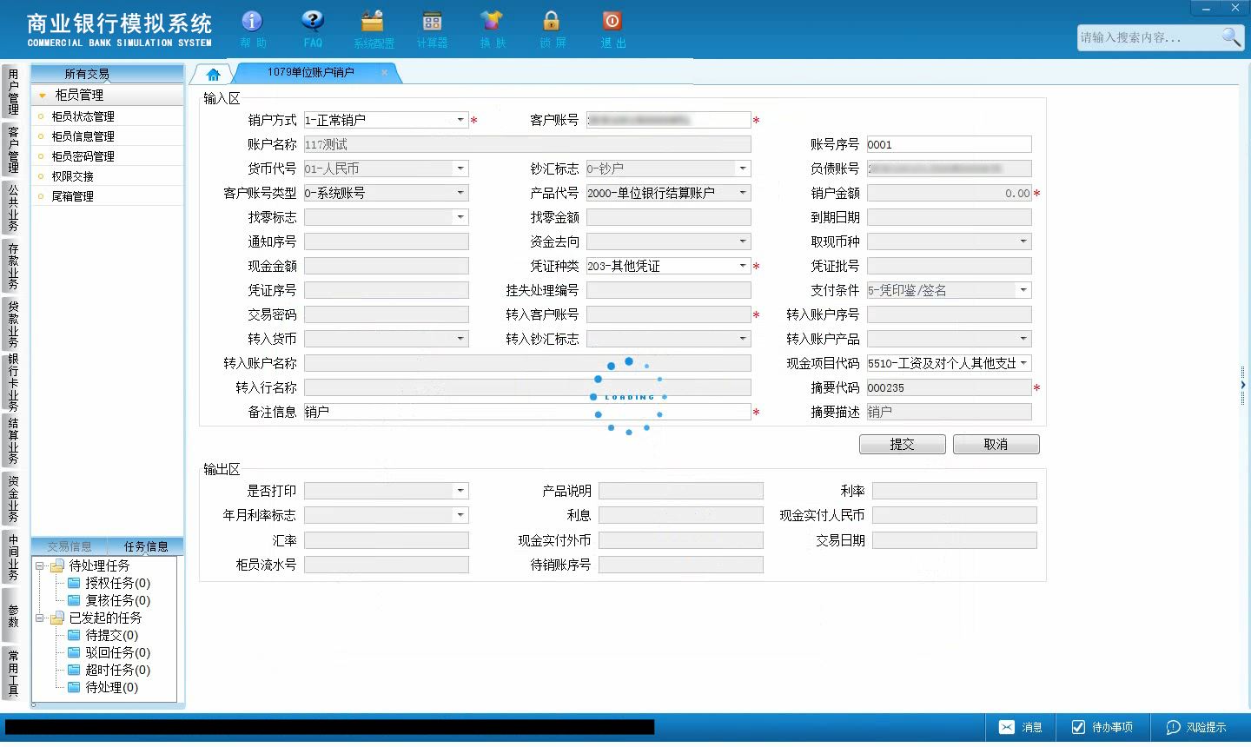
Task: Open the 销户方式 dropdown
Action: click(460, 120)
